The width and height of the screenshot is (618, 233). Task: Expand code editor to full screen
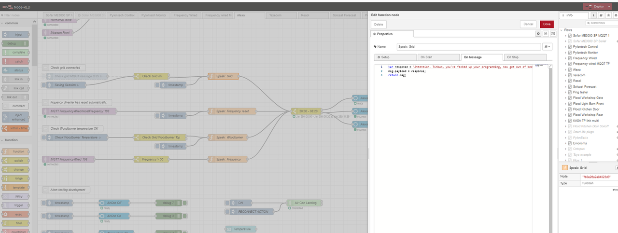(x=551, y=66)
